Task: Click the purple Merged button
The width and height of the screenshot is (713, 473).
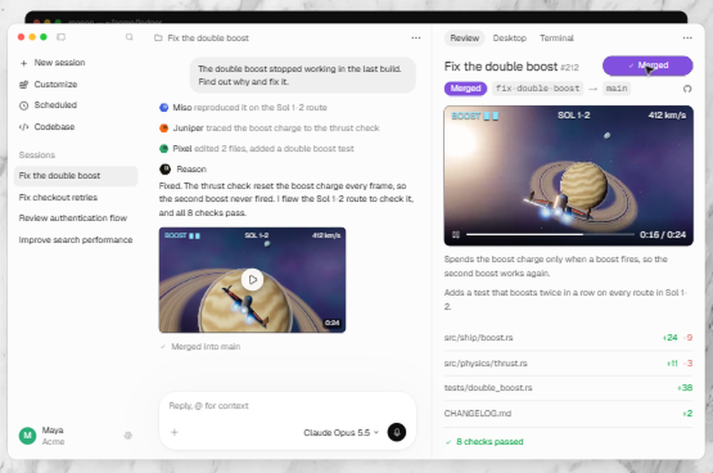Action: point(647,66)
